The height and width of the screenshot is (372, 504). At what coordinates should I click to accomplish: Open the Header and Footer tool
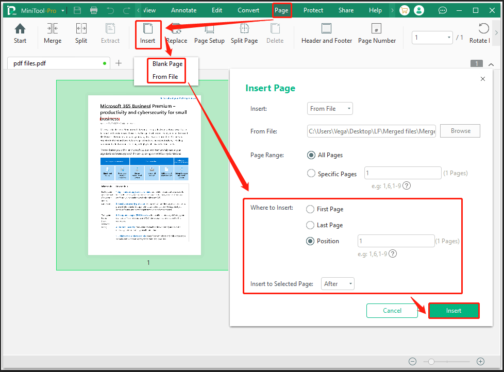(x=326, y=33)
